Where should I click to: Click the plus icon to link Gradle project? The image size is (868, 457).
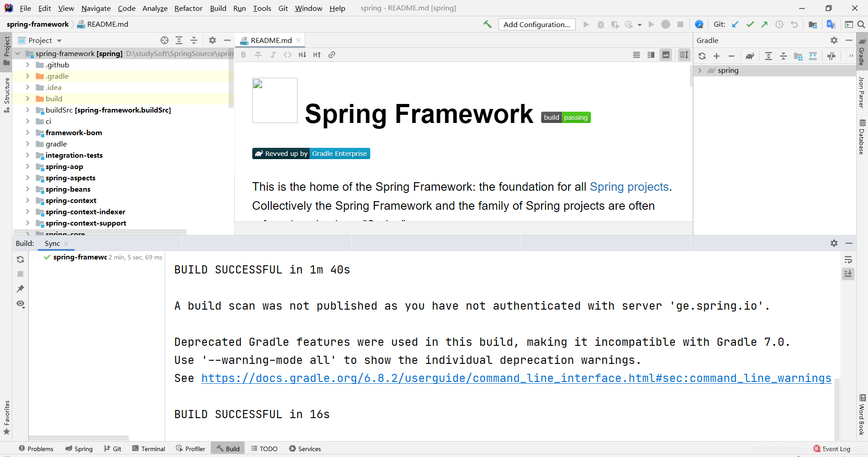coord(717,56)
